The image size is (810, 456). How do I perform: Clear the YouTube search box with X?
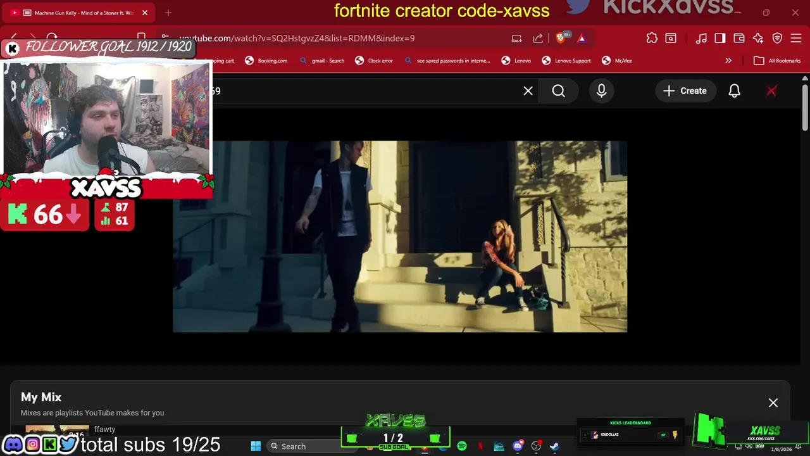[x=528, y=91]
